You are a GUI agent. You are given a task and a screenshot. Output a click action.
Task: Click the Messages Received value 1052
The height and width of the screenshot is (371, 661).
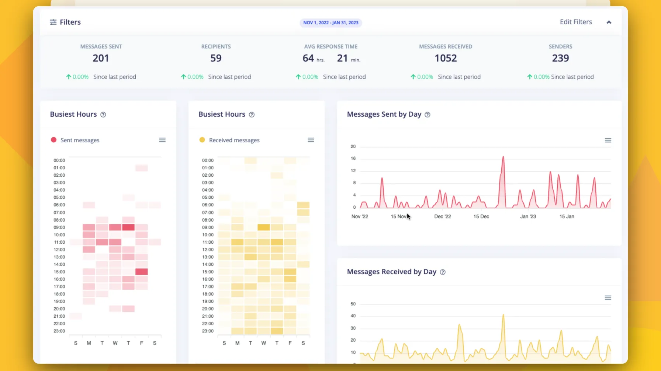(x=446, y=58)
